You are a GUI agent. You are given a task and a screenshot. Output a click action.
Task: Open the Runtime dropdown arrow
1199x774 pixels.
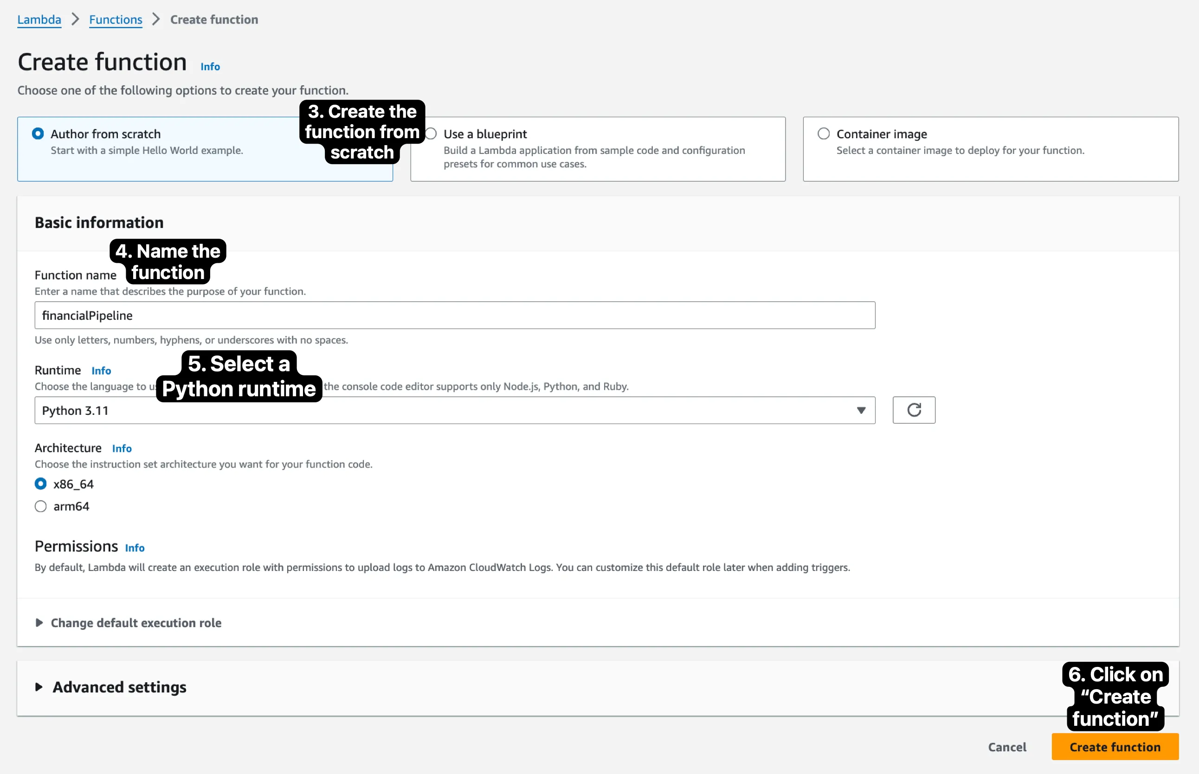pos(860,411)
